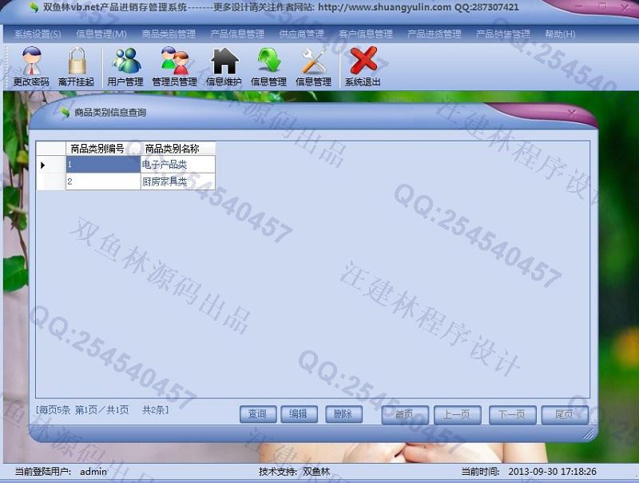Click the 删除 delete button
Screen dimensions: 639x483
point(343,414)
